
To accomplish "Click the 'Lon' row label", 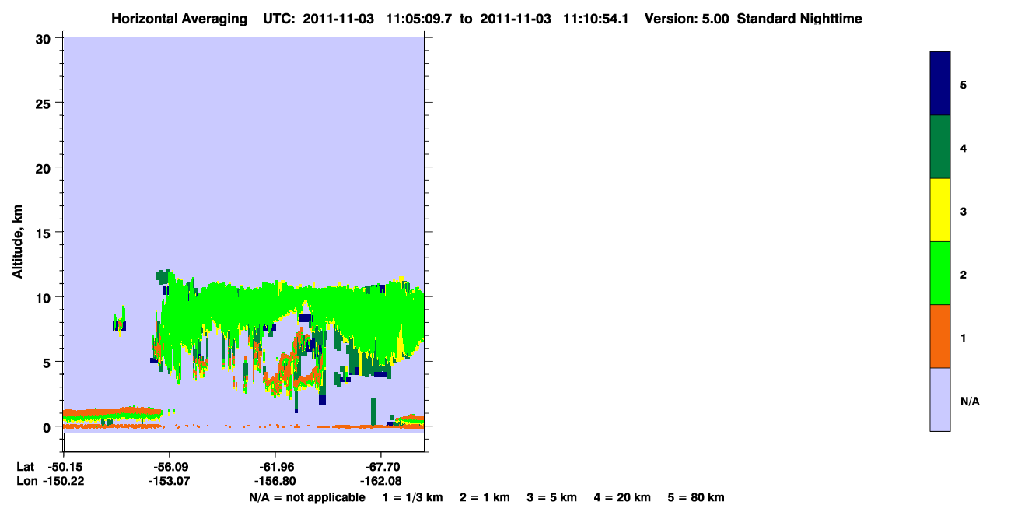I will point(26,482).
